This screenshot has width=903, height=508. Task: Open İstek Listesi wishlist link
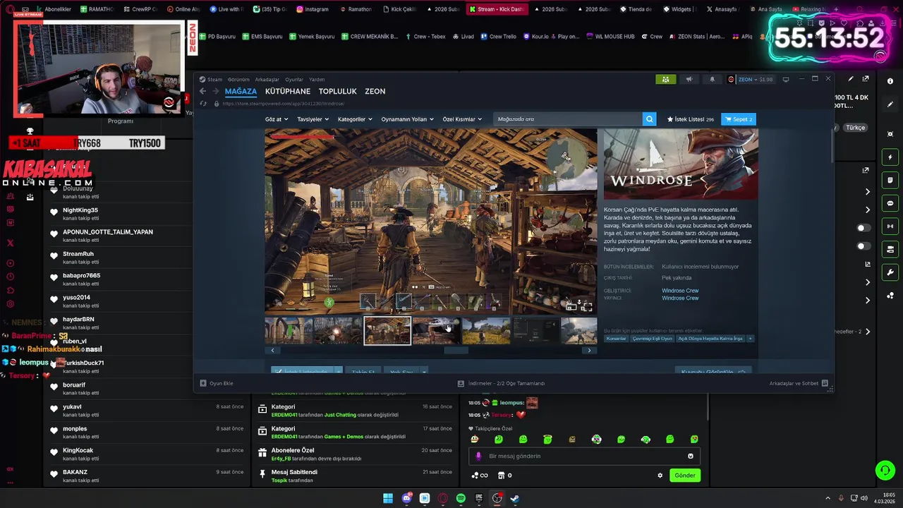[691, 119]
